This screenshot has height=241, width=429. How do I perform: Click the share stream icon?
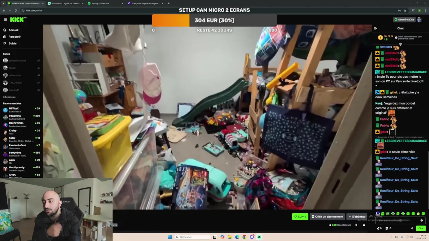pos(356,225)
